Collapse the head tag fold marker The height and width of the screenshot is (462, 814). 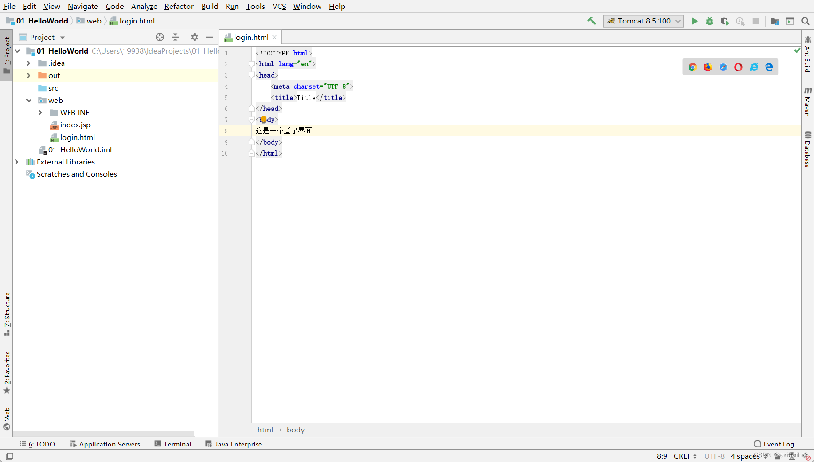[251, 75]
